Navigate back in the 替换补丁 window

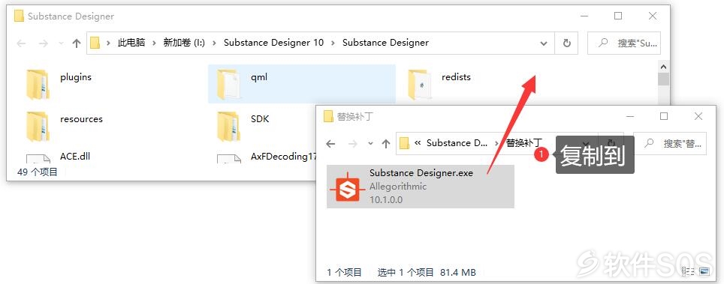330,144
